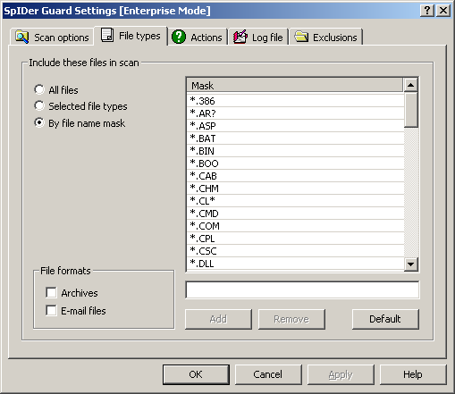
Task: Select the *.BIN mask row
Action: tap(295, 151)
